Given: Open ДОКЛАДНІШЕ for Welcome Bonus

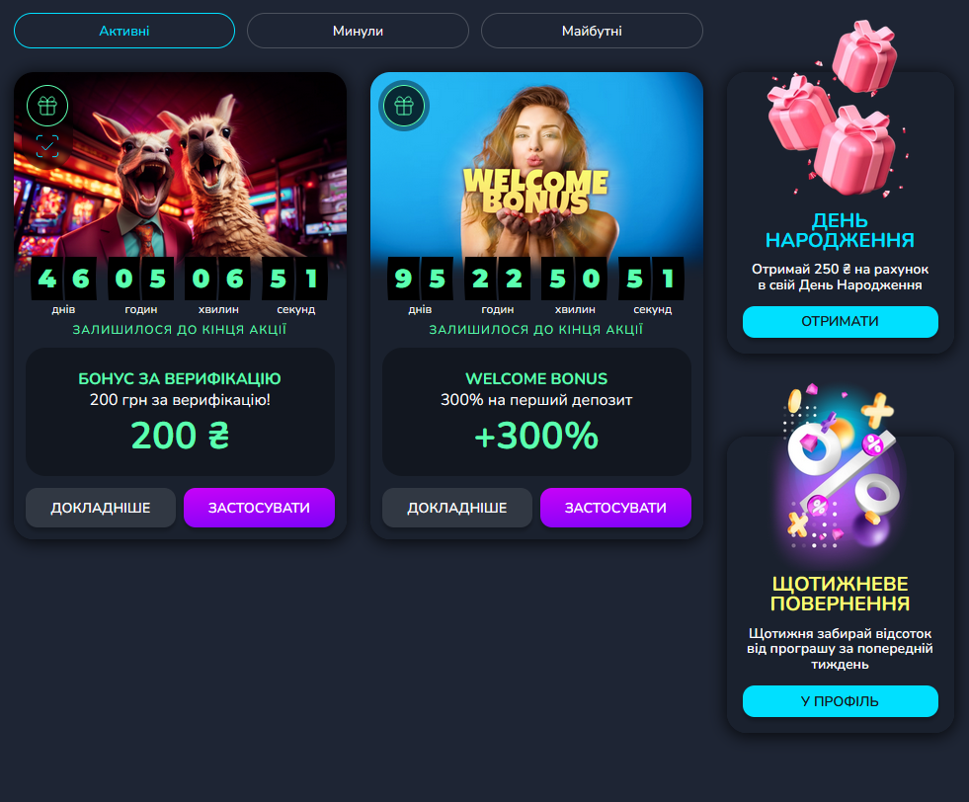Looking at the screenshot, I should click(x=457, y=508).
